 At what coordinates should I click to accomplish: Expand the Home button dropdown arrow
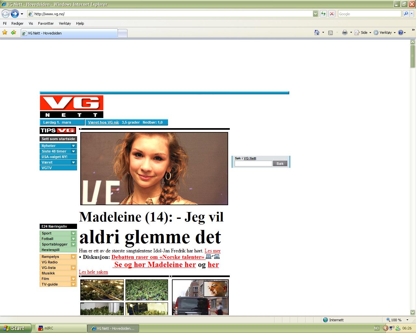point(323,33)
